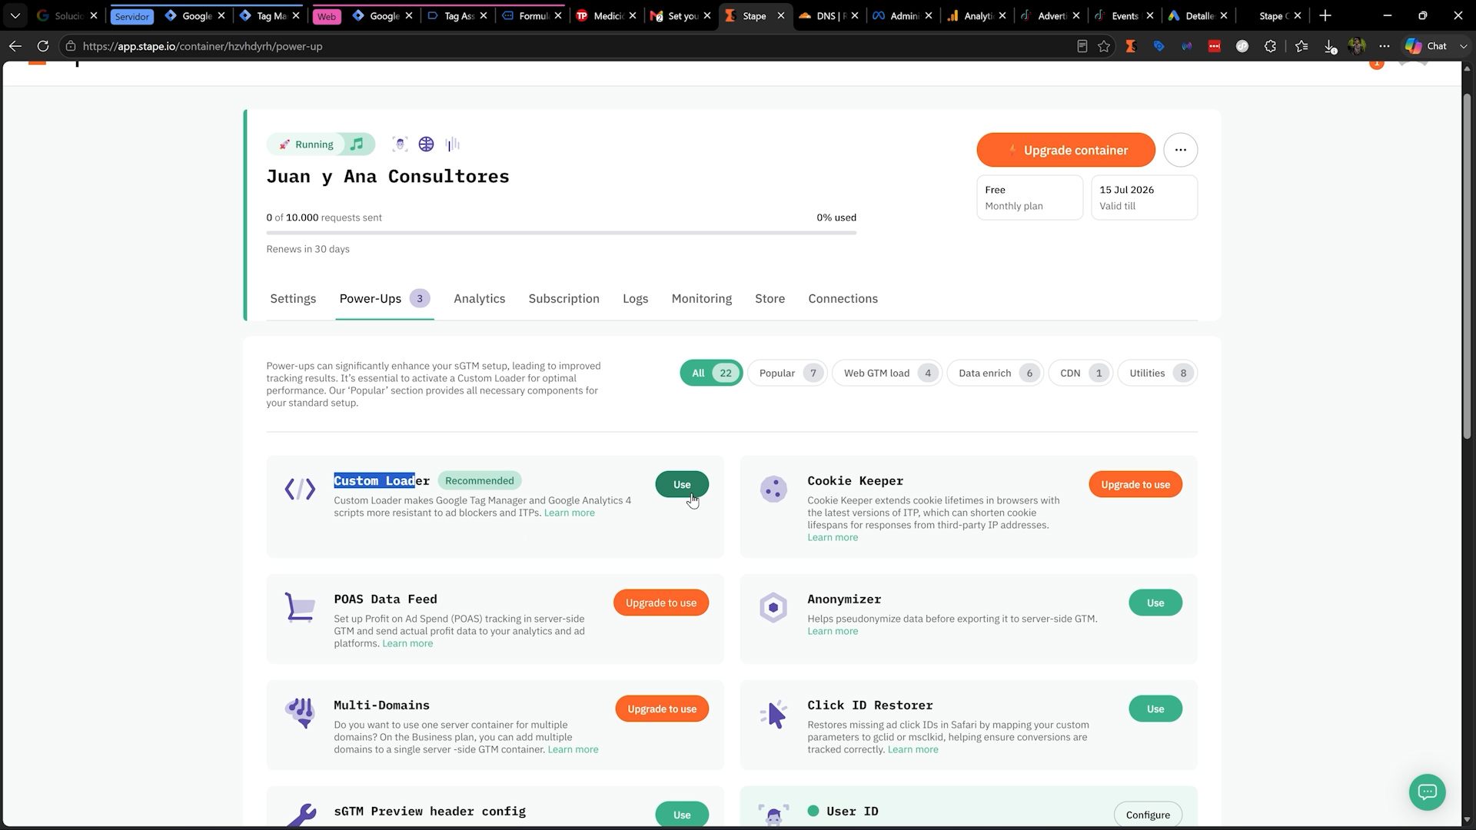Viewport: 1476px width, 830px height.
Task: Open Learn more link for Multi-Domains
Action: point(573,749)
